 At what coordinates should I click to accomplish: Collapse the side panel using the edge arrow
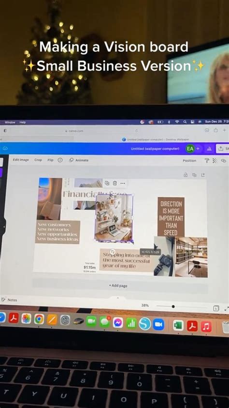[x=4, y=227]
